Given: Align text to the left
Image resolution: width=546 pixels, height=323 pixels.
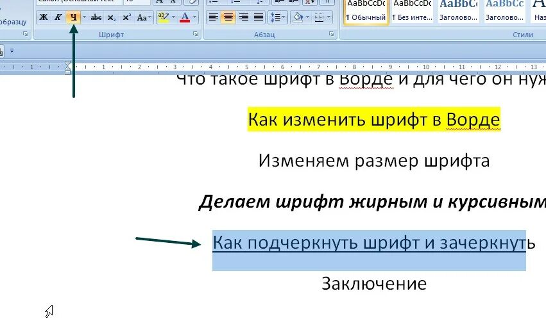Looking at the screenshot, I should [214, 17].
